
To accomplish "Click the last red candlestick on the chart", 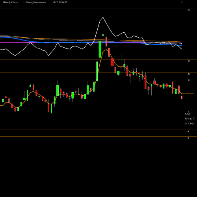I will point(182,97).
